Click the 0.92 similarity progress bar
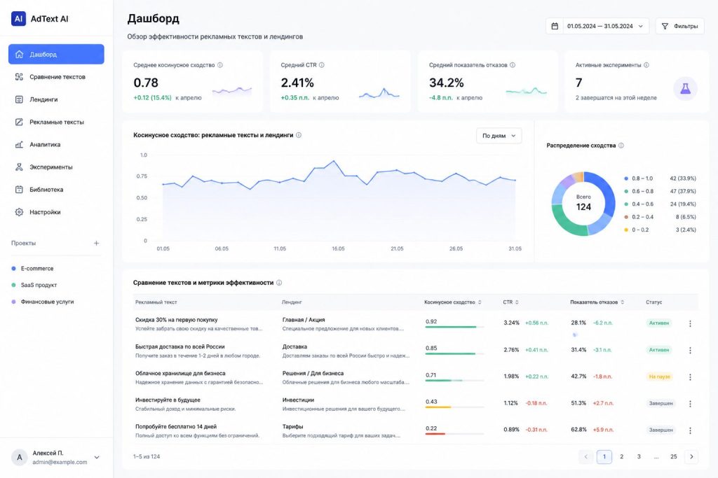718x478 pixels. tap(454, 327)
